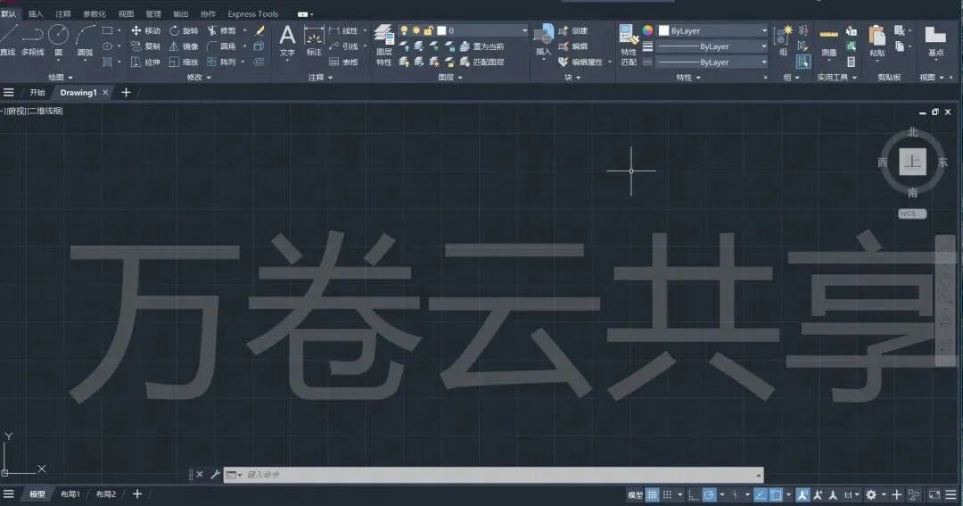Toggle object snap square icon
Viewport: 963px width, 506px height.
click(776, 494)
